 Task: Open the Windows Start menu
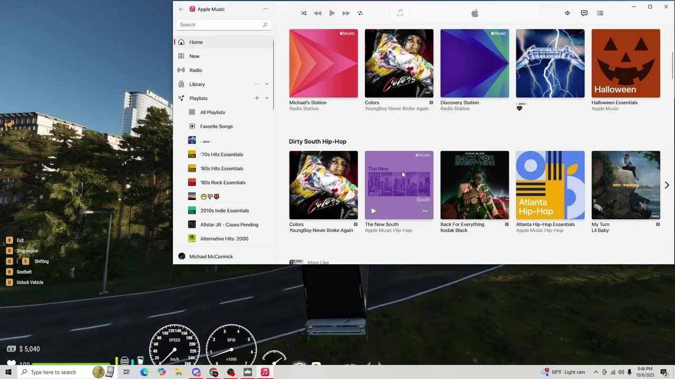click(8, 372)
